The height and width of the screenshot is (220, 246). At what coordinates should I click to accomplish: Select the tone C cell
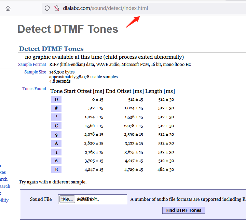point(56,126)
